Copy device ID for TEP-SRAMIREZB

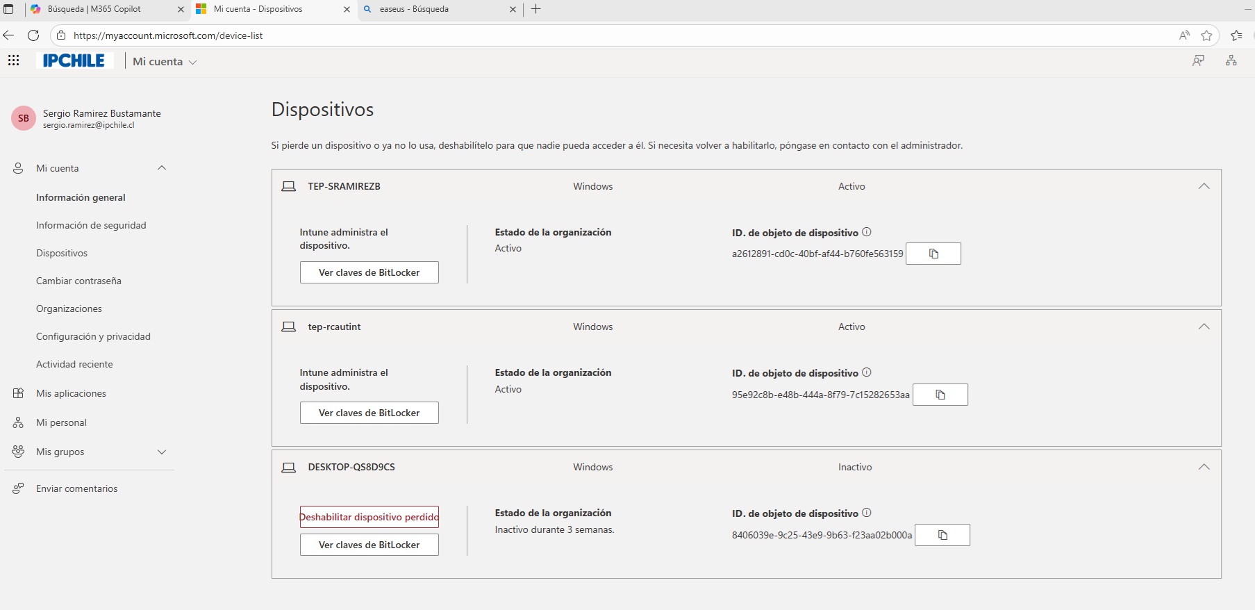click(933, 254)
